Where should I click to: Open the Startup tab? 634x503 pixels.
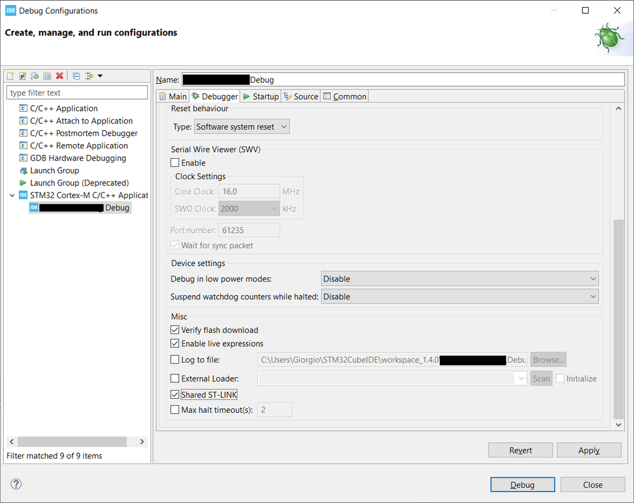point(261,97)
